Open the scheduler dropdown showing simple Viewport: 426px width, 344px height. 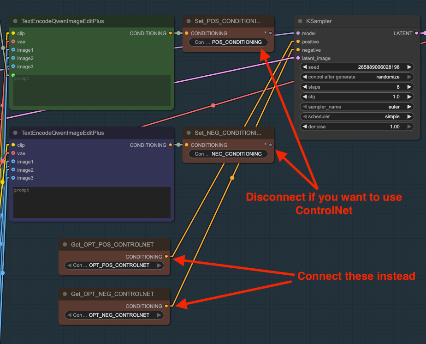pos(356,116)
